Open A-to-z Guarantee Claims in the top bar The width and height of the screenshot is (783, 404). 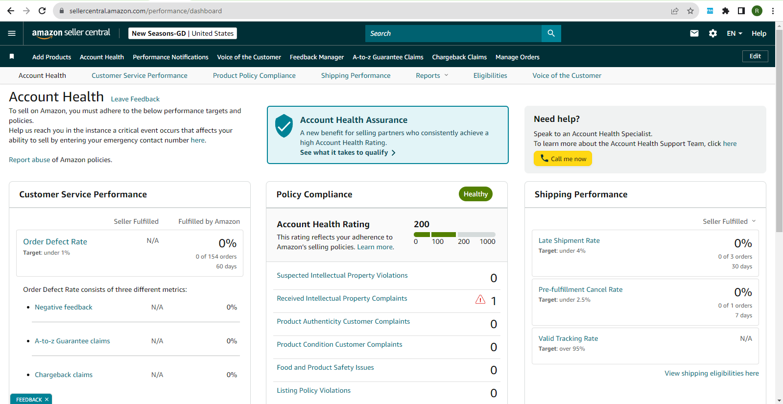coord(388,57)
